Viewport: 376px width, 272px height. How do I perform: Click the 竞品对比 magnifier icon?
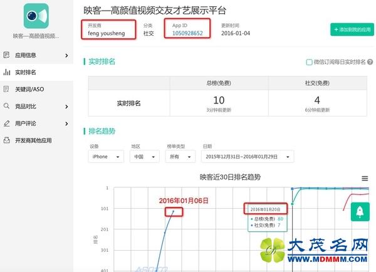6,106
